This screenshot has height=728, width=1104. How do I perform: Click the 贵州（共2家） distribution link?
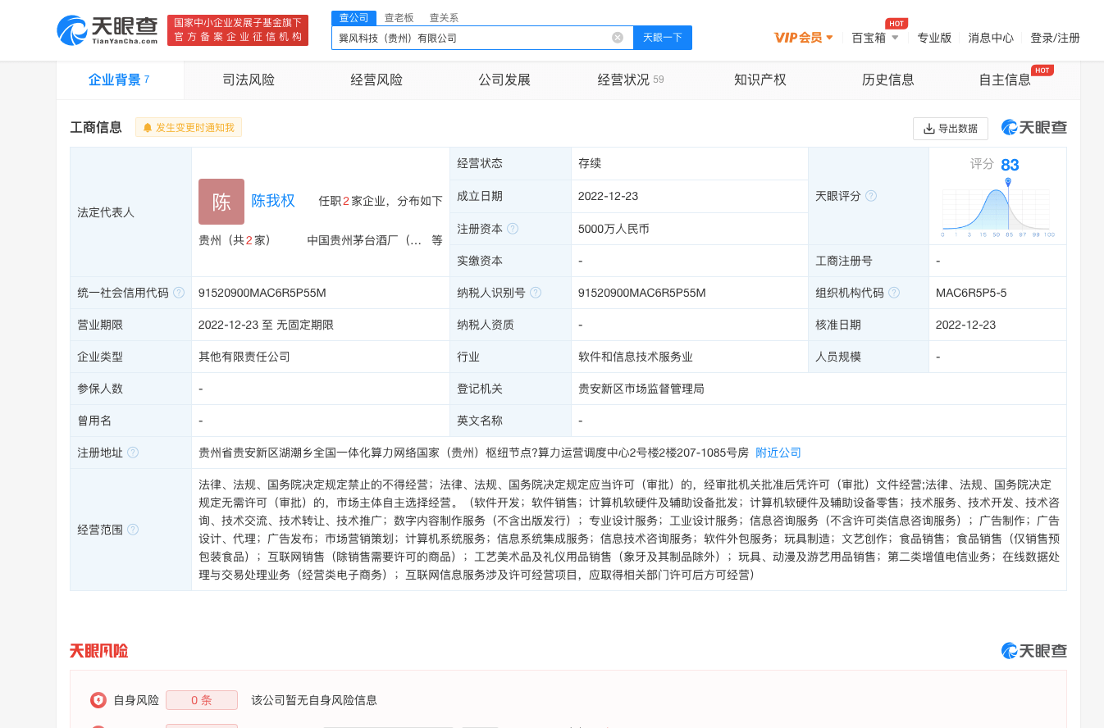coord(235,240)
